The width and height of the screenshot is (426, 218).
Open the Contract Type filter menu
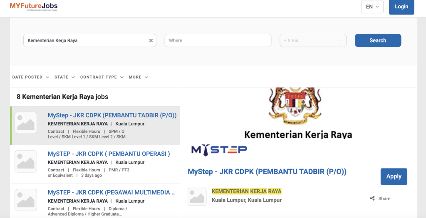pyautogui.click(x=102, y=77)
